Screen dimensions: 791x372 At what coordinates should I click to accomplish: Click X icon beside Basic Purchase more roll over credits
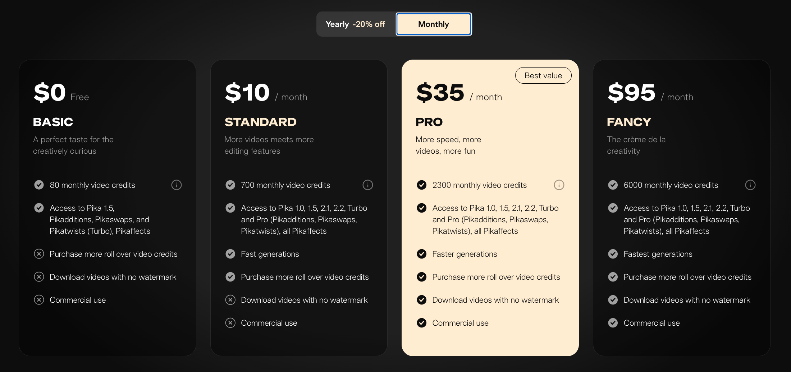tap(39, 254)
